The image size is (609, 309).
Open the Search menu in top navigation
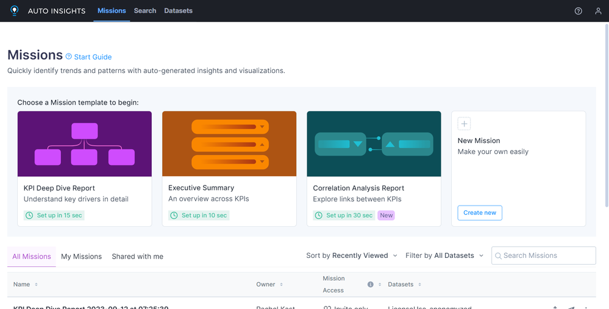(x=145, y=11)
